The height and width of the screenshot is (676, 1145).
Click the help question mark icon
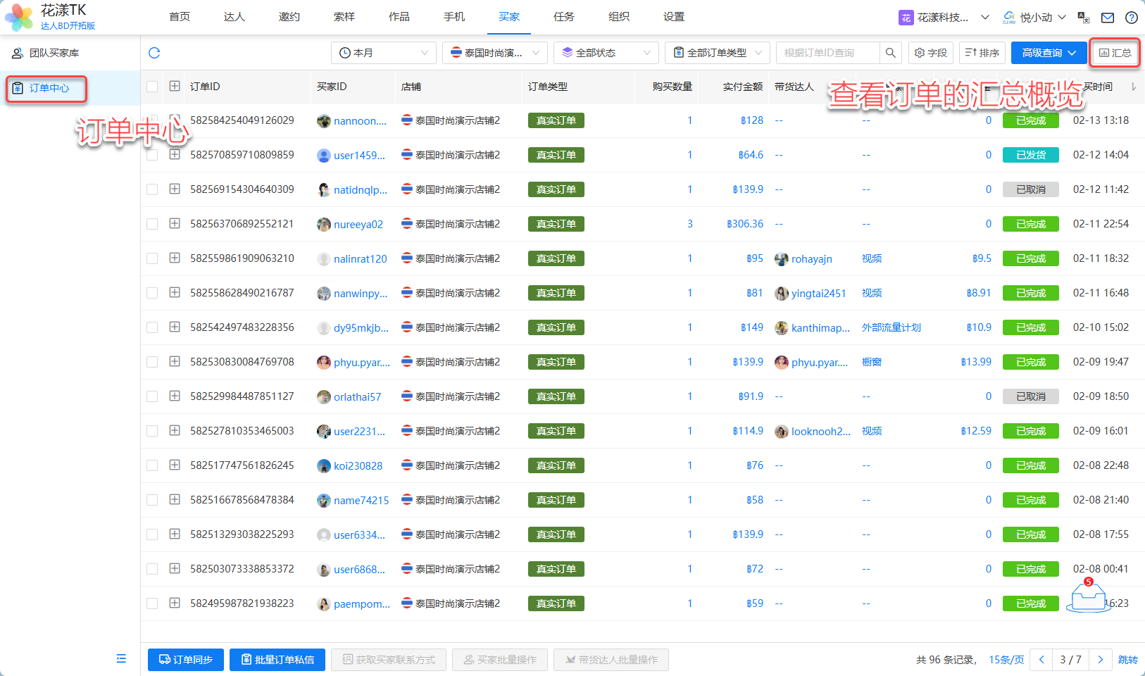(x=1131, y=18)
